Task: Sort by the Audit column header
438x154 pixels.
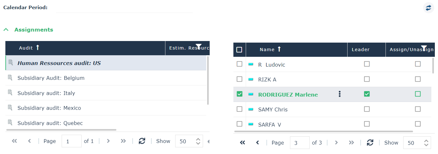Action: coord(26,48)
